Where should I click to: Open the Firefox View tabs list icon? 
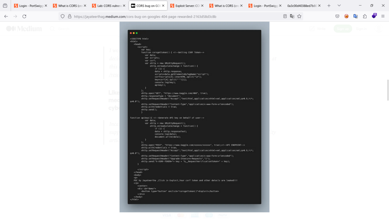pos(5,6)
